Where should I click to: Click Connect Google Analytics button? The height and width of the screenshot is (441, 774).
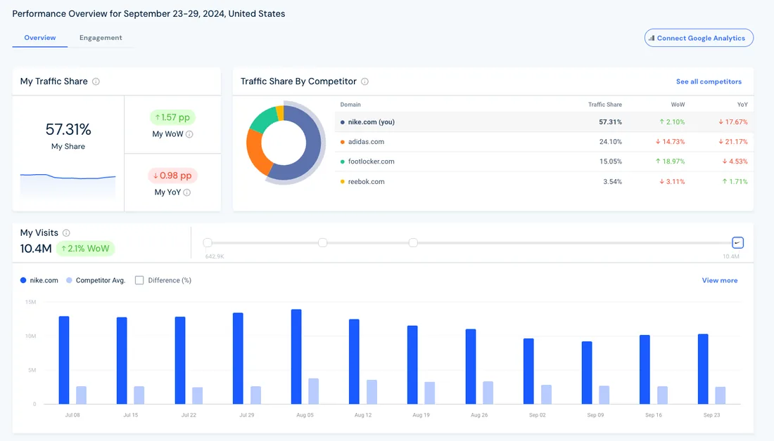click(699, 38)
